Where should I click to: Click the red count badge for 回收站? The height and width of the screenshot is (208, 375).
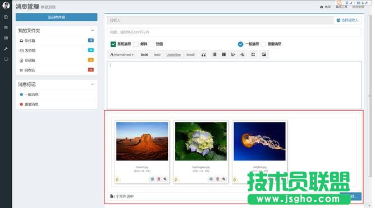click(x=91, y=69)
